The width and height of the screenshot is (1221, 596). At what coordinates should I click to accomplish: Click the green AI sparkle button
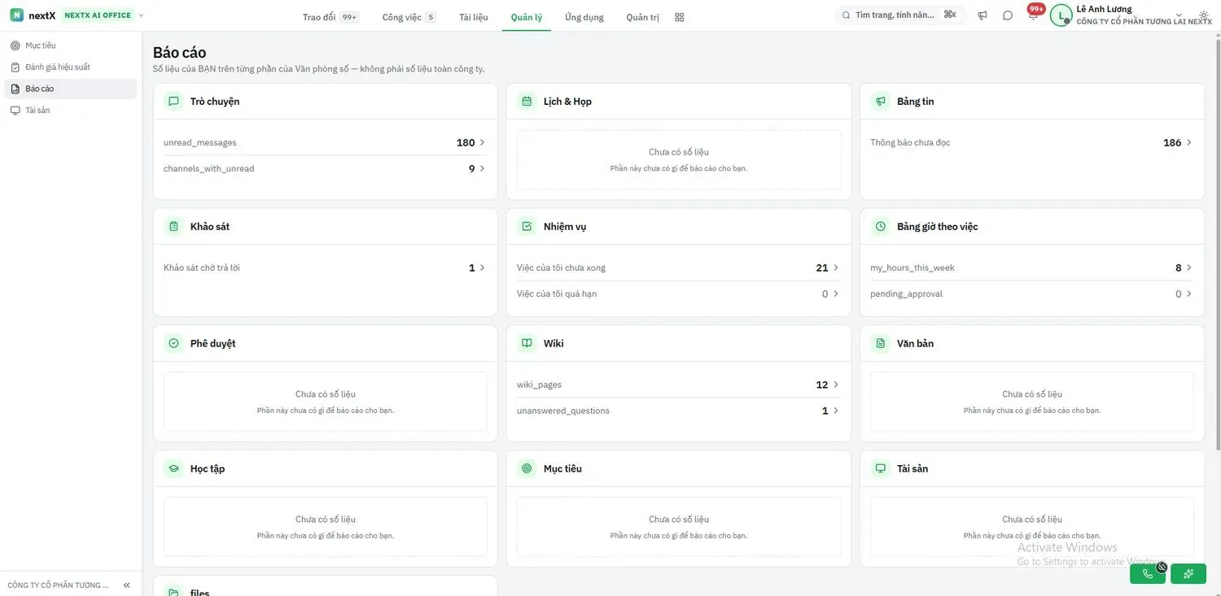pyautogui.click(x=1188, y=573)
